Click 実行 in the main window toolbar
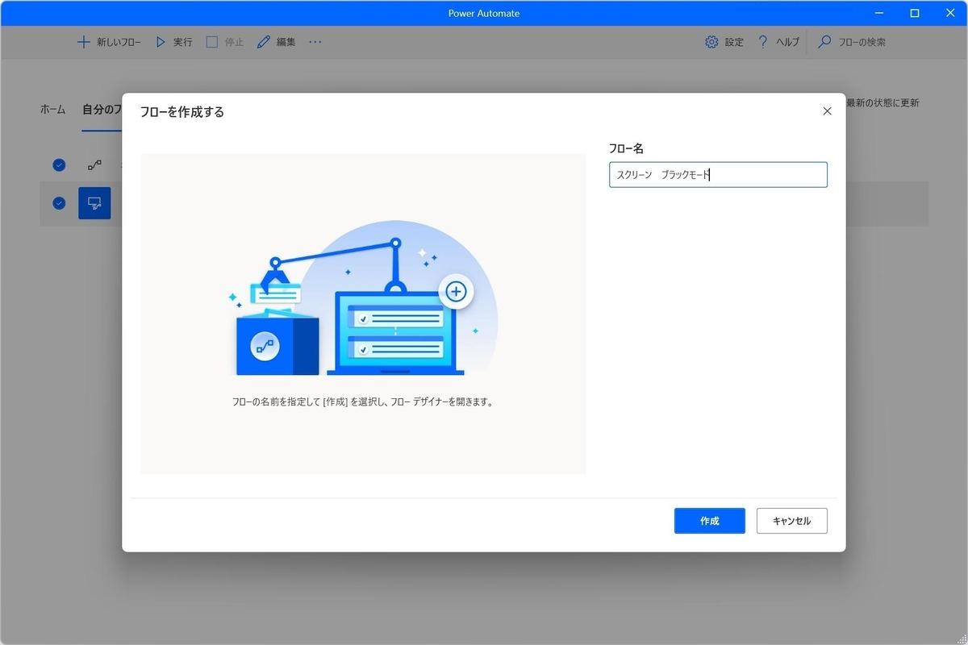The height and width of the screenshot is (645, 968). pyautogui.click(x=173, y=42)
